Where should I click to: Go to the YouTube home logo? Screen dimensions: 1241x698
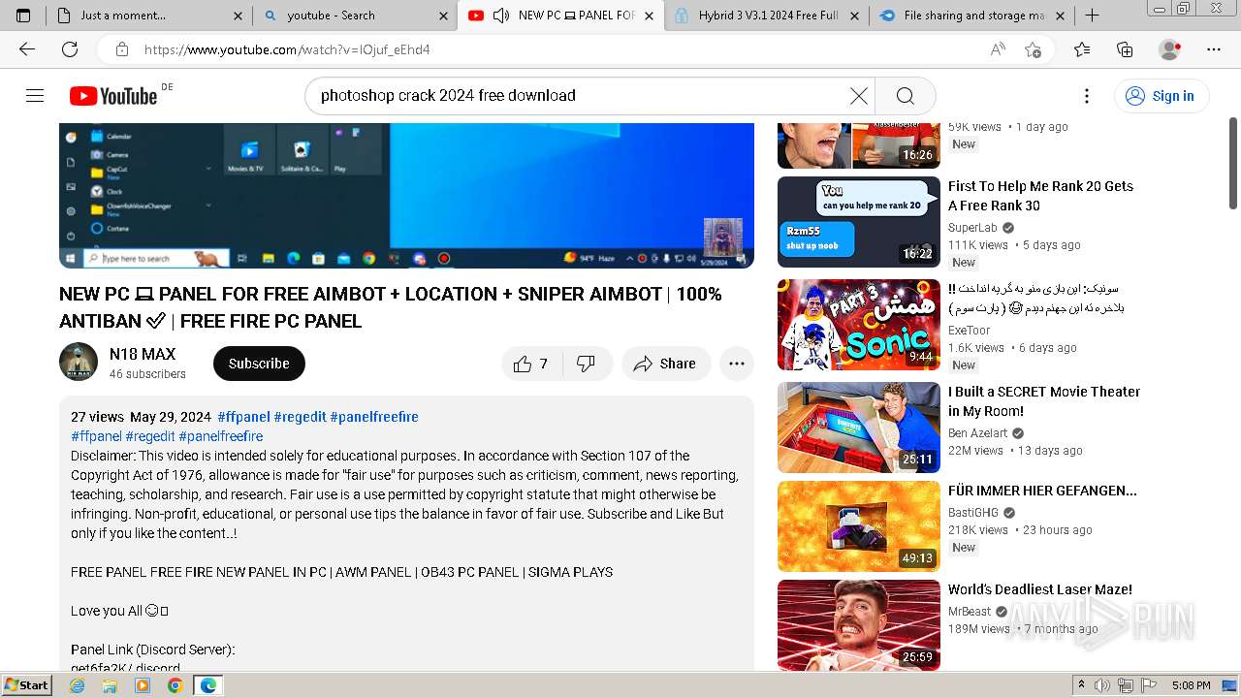(113, 95)
